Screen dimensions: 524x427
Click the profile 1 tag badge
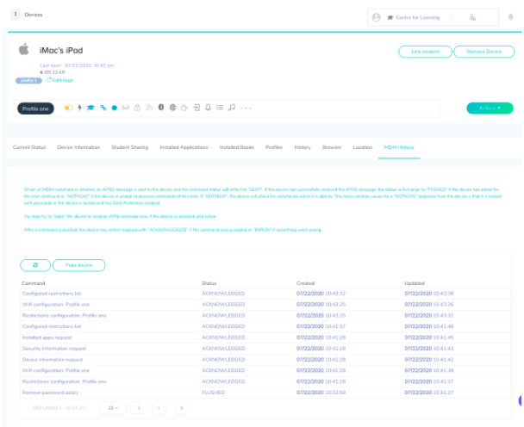pyautogui.click(x=28, y=80)
